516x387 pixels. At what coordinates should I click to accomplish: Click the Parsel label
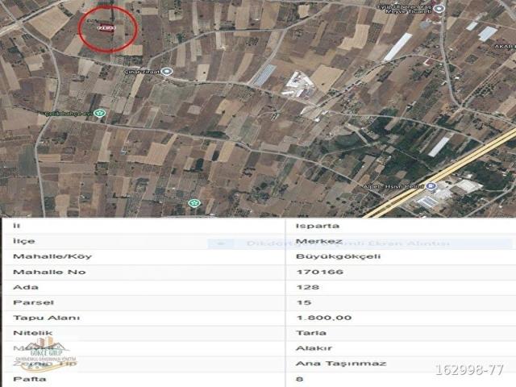33,302
